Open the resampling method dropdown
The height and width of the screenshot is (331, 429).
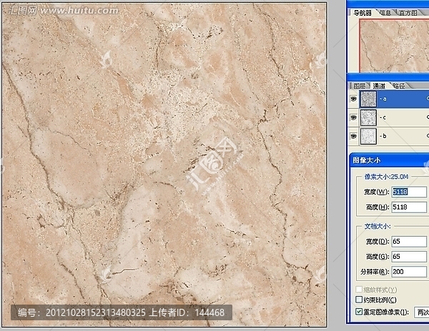[422, 312]
